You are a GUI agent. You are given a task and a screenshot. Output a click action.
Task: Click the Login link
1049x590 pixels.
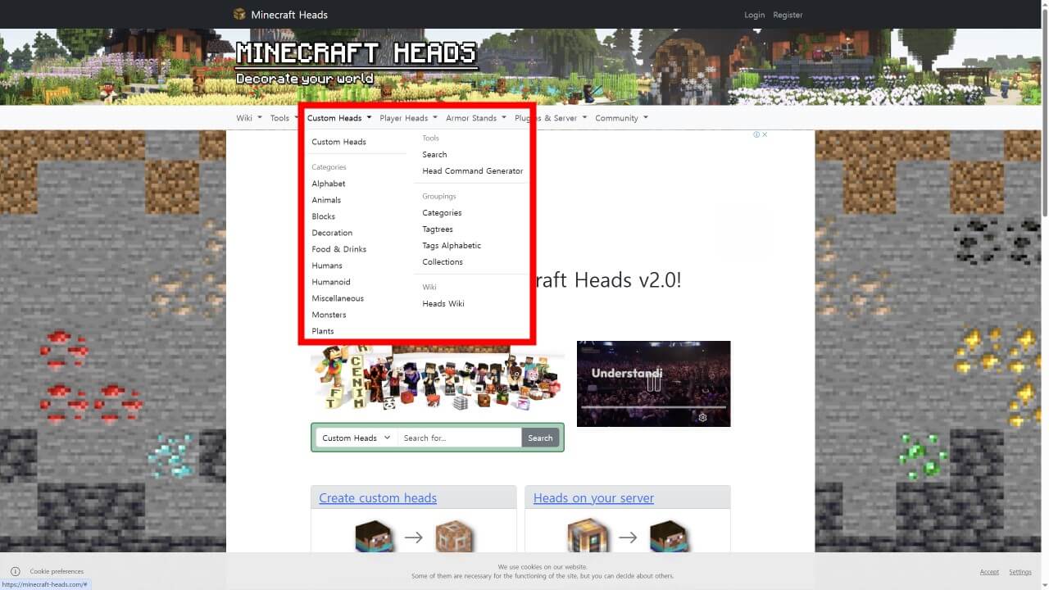(754, 15)
